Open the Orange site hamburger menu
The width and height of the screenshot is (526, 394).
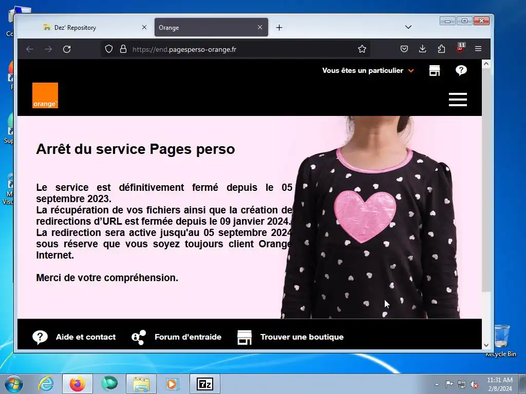pyautogui.click(x=458, y=100)
